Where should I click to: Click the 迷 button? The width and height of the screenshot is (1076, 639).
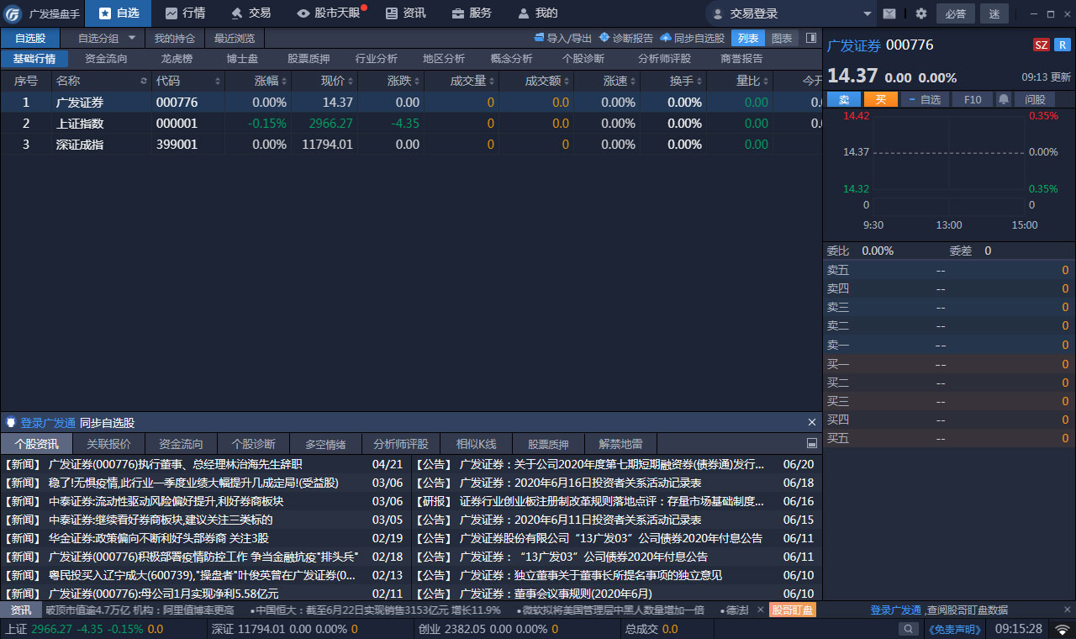(994, 13)
